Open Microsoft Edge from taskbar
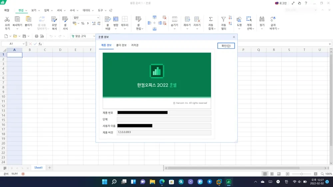 [162, 182]
